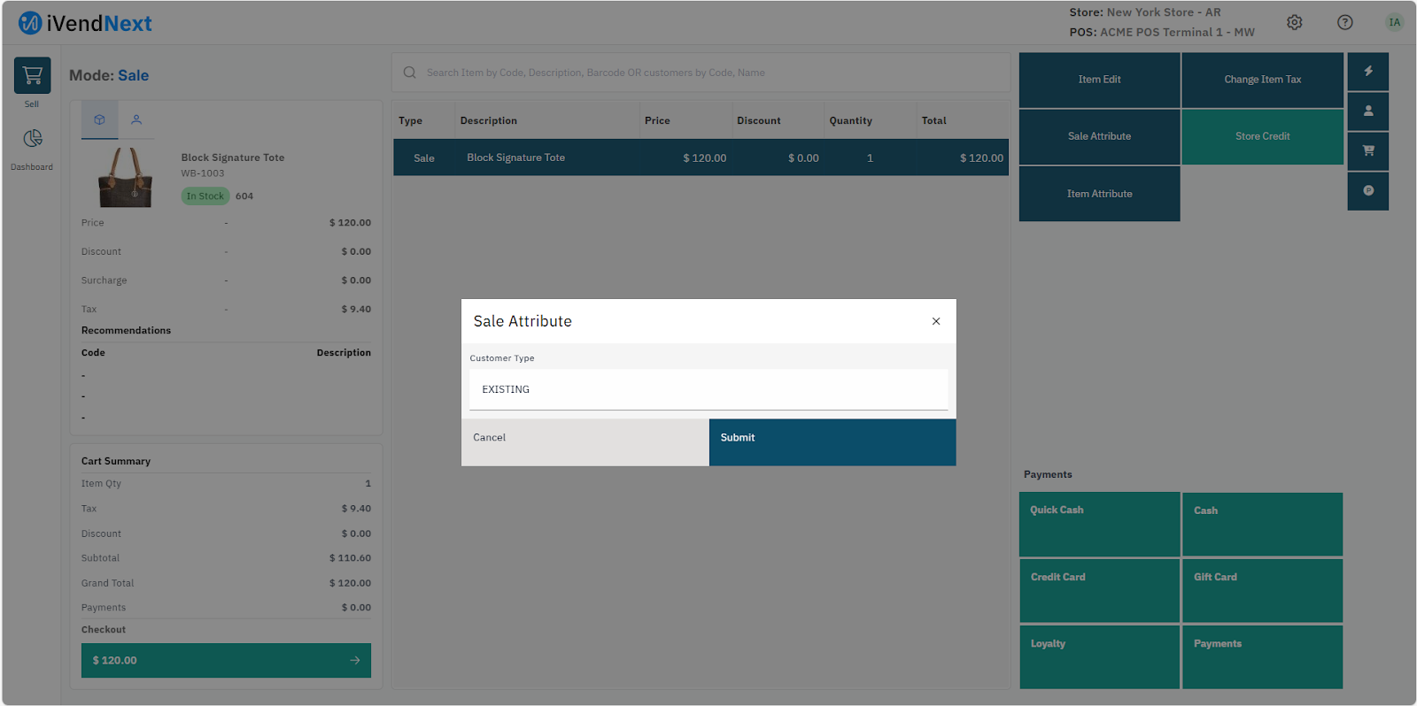The height and width of the screenshot is (706, 1417).
Task: Click the circled P icon in right strip
Action: [1367, 191]
